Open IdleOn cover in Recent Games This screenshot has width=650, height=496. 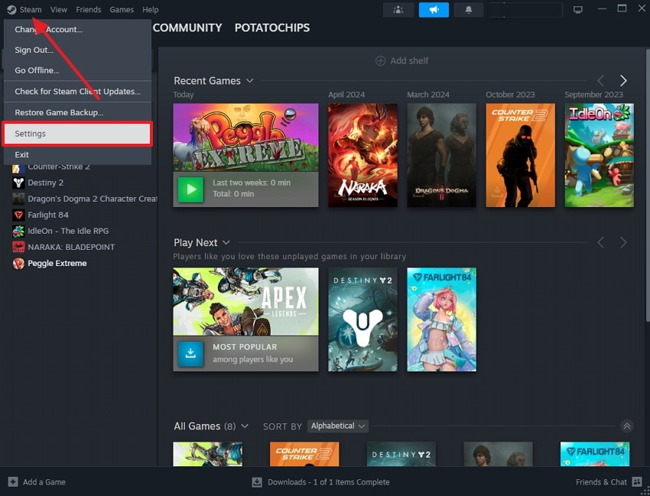pyautogui.click(x=599, y=155)
